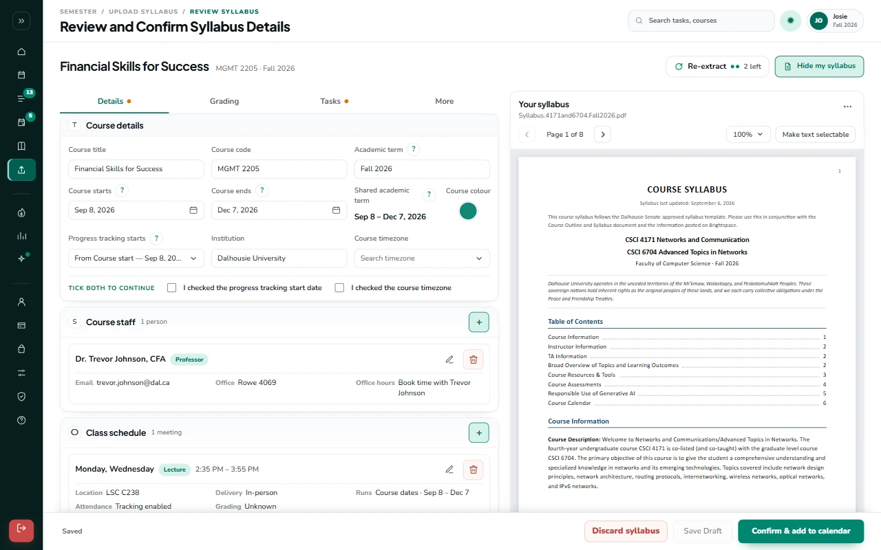881x550 pixels.
Task: Show help for Academic term field
Action: click(414, 149)
